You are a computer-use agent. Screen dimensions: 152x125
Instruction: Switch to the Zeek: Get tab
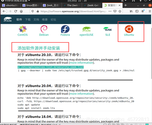coord(92,5)
